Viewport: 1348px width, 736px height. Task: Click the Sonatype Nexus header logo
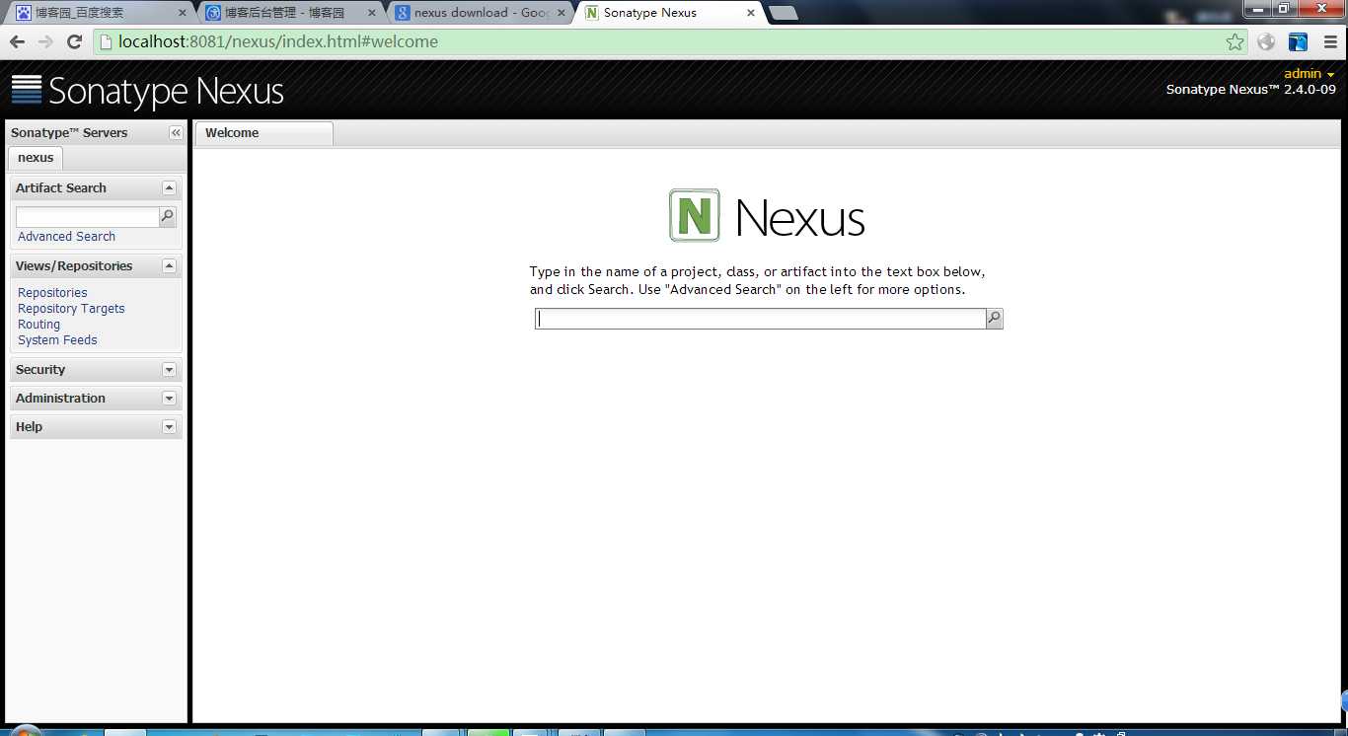pos(148,91)
